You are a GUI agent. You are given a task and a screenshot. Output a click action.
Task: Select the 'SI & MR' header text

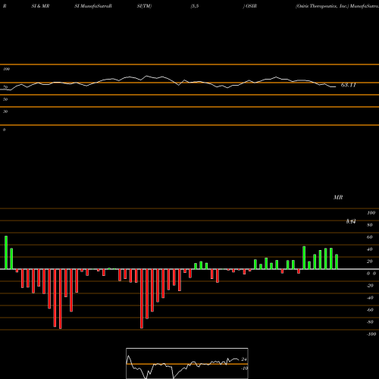(40, 6)
